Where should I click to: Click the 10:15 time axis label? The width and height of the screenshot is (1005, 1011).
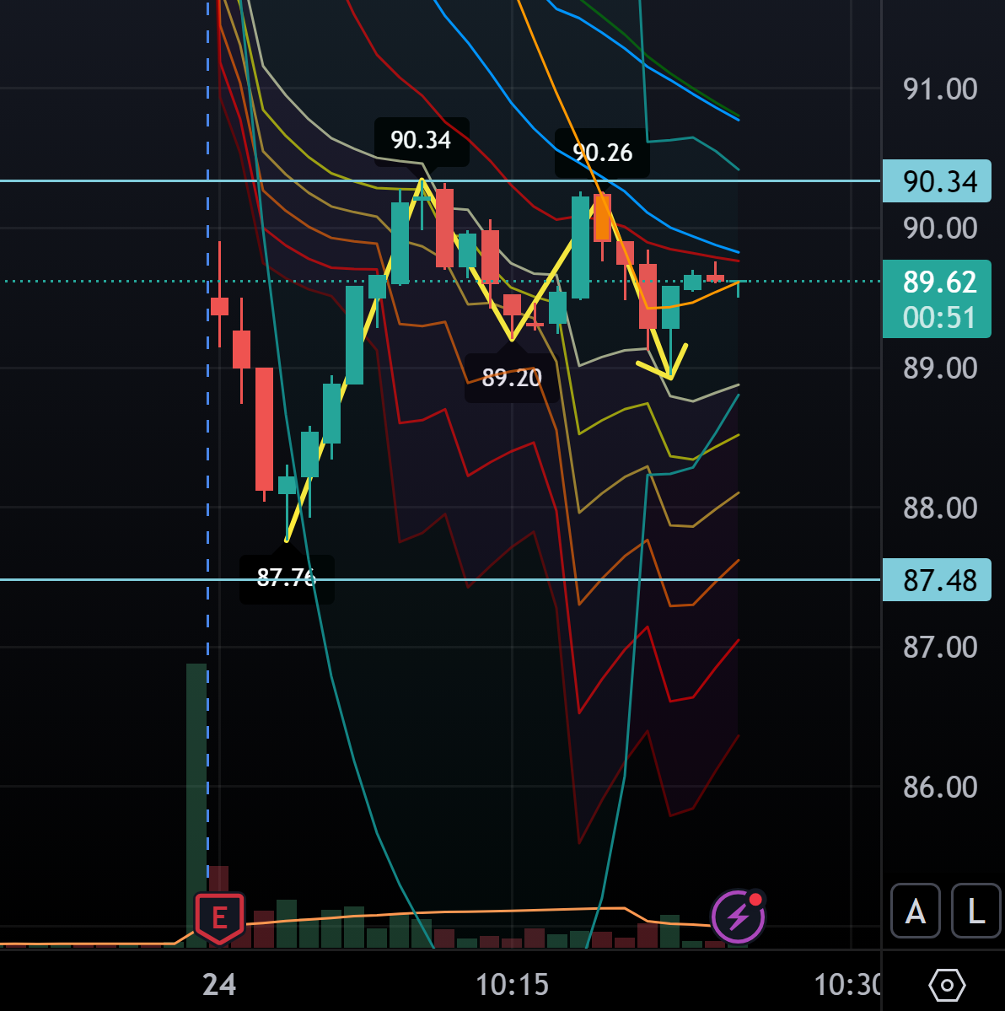[x=512, y=985]
